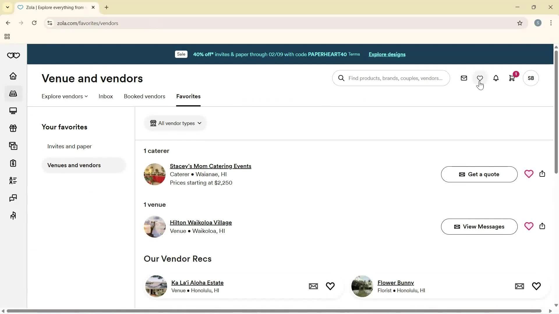Switch to the Inbox tab
The height and width of the screenshot is (314, 559).
[x=105, y=96]
